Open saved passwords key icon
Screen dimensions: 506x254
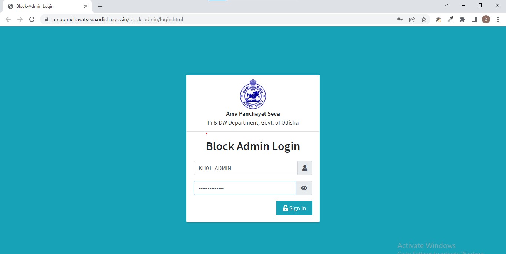point(400,19)
